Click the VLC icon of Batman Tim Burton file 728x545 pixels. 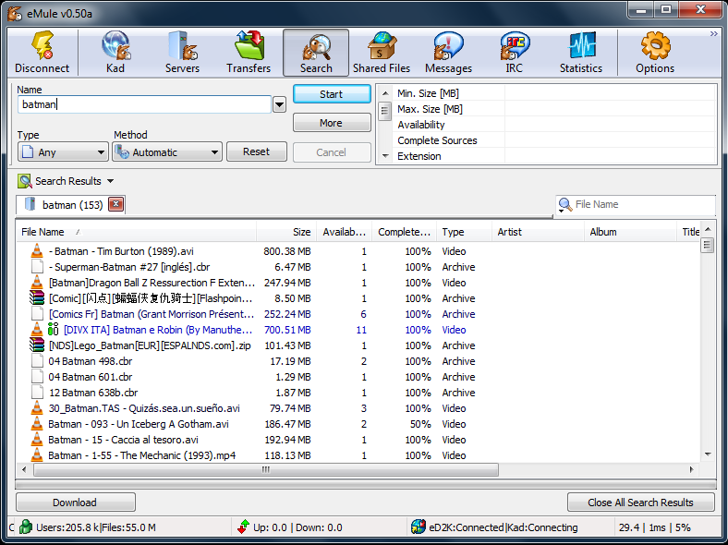pyautogui.click(x=37, y=251)
